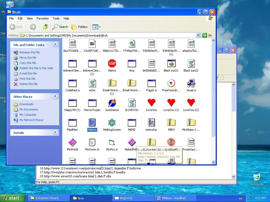The width and height of the screenshot is (270, 202).
Task: Select the Black sun21 file icon
Action: click(171, 64)
